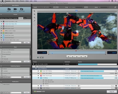Open Spotlight search in the menu bar

click(115, 1)
